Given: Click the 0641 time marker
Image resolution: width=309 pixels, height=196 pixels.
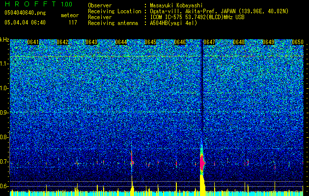Looking at the screenshot, I should [x=33, y=42].
